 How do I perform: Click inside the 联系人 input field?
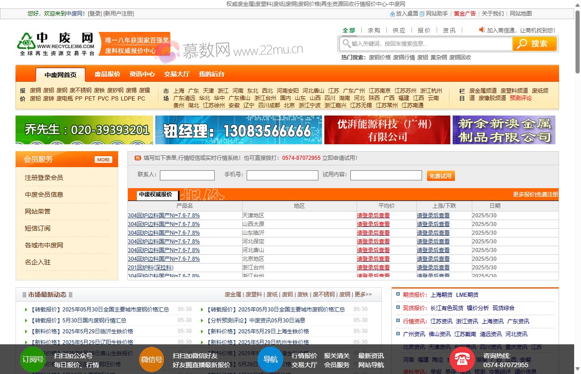pos(187,175)
